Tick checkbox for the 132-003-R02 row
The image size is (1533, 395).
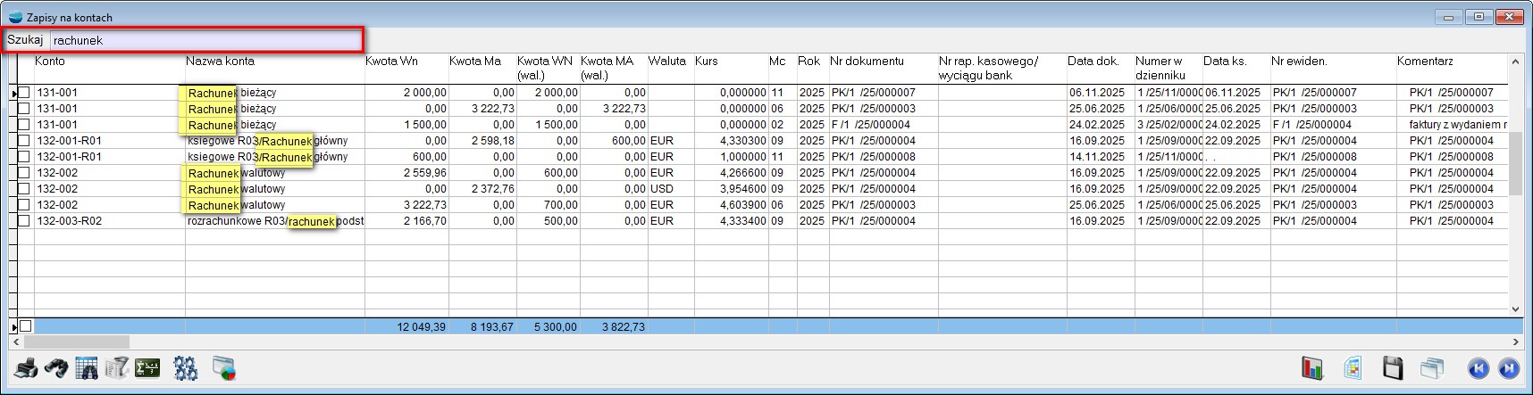[24, 221]
